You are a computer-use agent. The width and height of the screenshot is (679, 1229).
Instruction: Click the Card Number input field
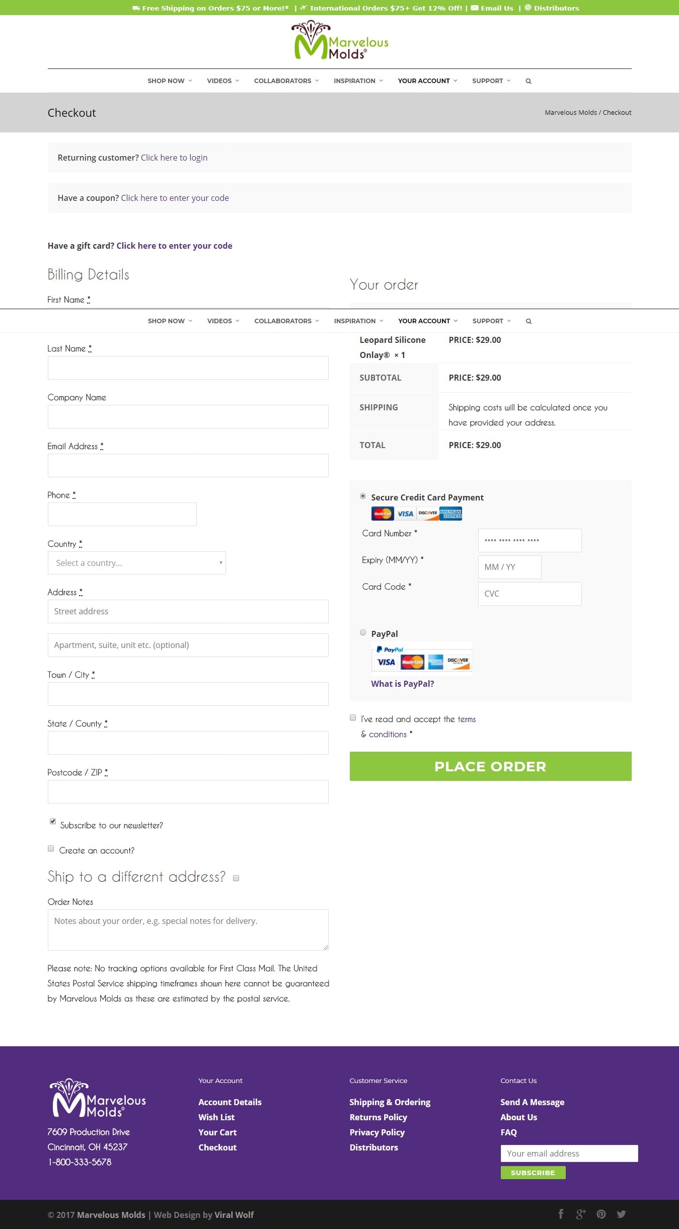click(530, 540)
